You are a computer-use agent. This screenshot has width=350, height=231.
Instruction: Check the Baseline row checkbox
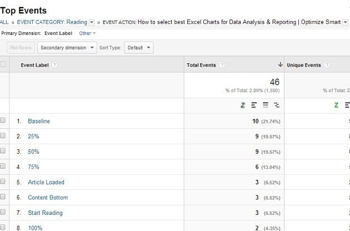(2, 120)
